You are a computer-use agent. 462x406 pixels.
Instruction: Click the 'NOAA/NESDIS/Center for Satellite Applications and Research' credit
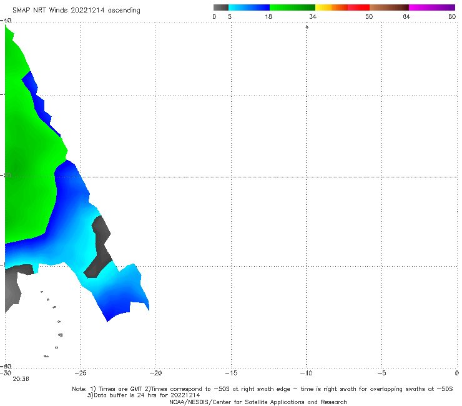coord(258,402)
